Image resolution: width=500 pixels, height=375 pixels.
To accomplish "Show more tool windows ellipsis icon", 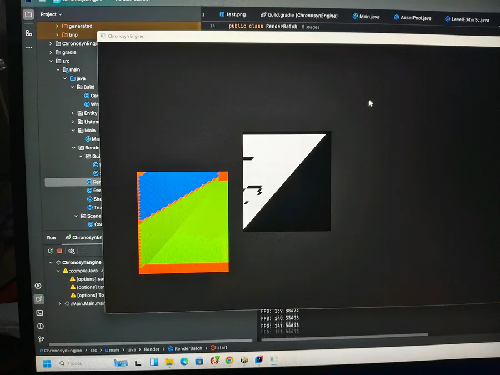I will pyautogui.click(x=29, y=48).
